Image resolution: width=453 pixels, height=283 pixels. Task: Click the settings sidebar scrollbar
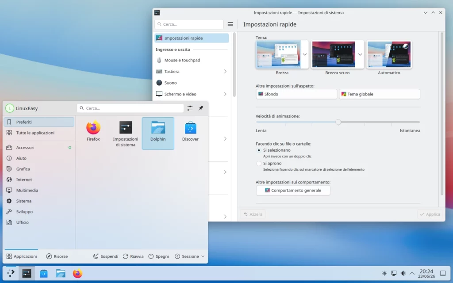[234, 65]
